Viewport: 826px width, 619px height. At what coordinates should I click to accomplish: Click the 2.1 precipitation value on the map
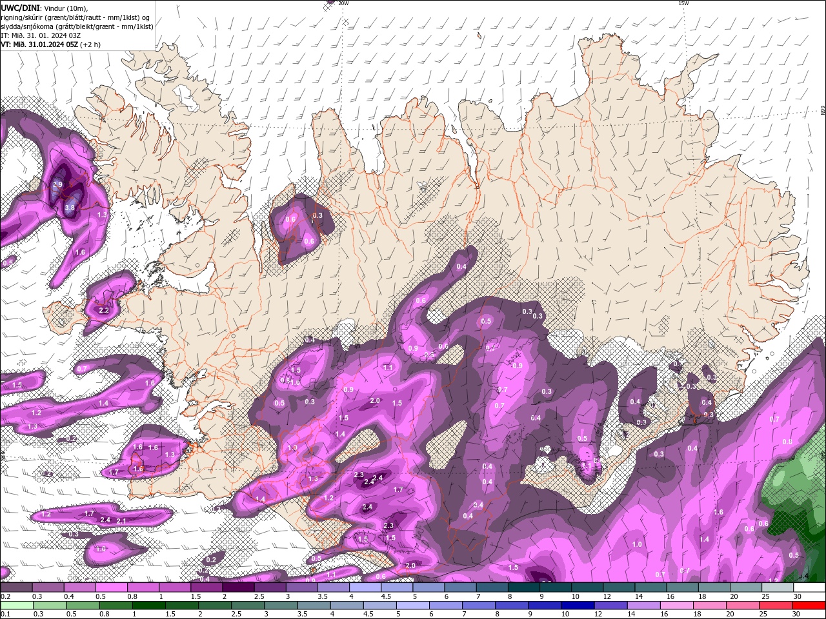(x=121, y=521)
